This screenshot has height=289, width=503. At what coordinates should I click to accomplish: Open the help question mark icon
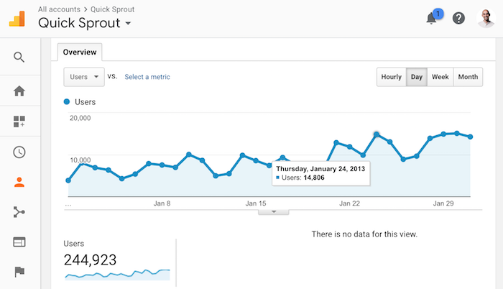coord(458,18)
